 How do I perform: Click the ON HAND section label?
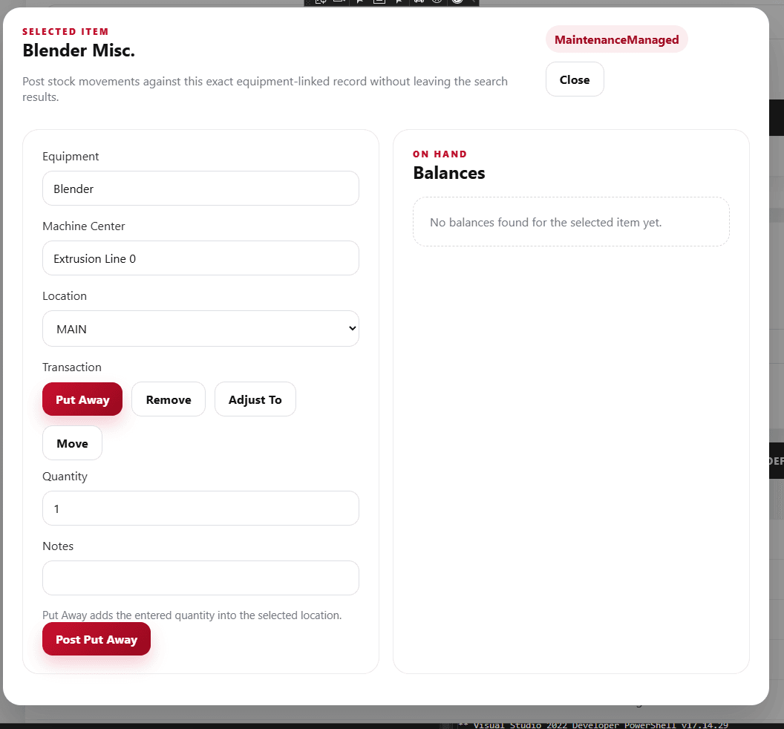coord(440,154)
